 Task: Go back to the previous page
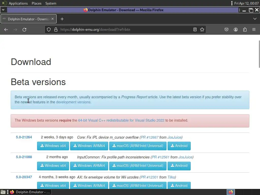click(x=6, y=30)
